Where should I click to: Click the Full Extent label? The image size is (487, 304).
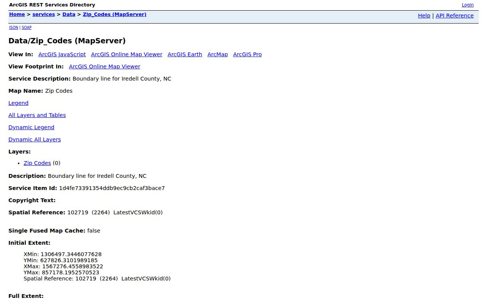pos(26,296)
